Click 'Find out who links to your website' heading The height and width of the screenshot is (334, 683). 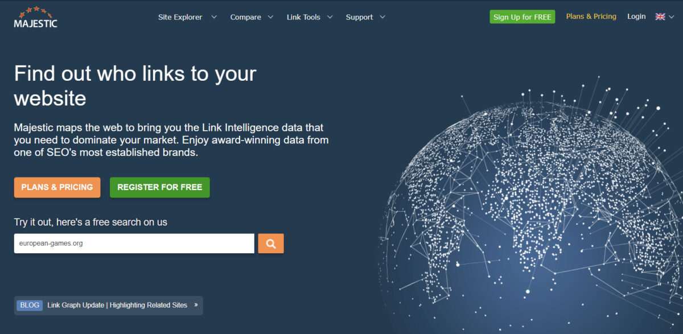[135, 86]
